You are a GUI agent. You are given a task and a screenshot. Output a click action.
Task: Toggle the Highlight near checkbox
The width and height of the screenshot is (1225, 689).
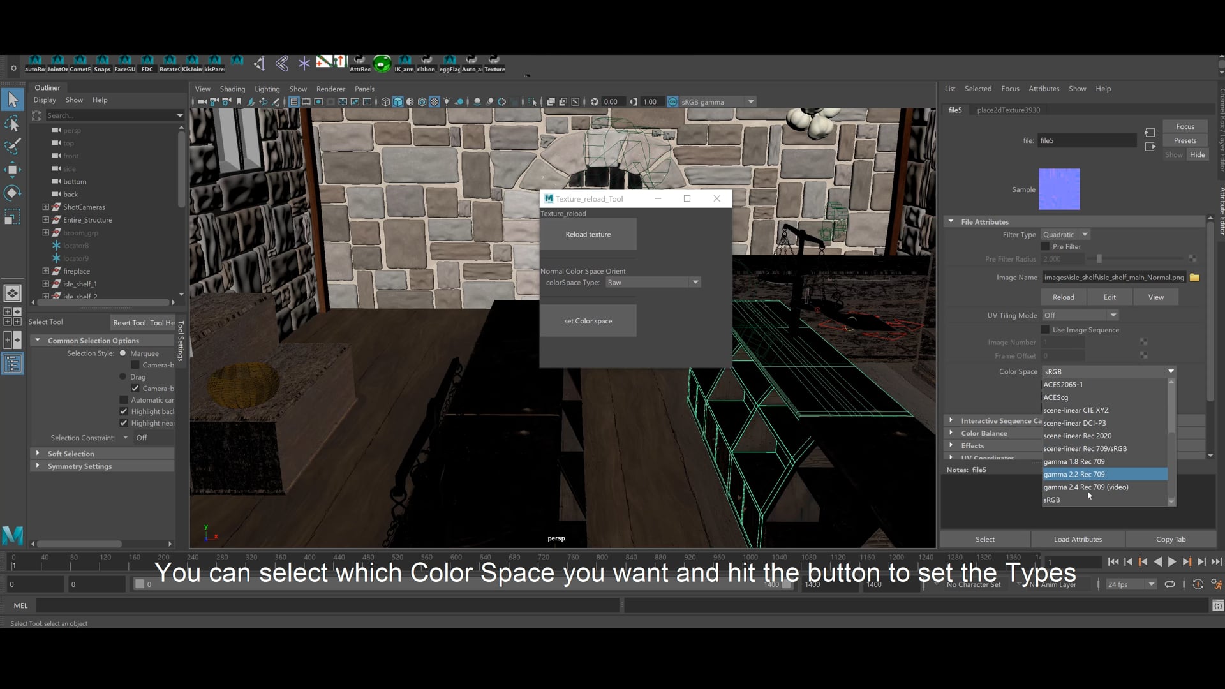(124, 423)
